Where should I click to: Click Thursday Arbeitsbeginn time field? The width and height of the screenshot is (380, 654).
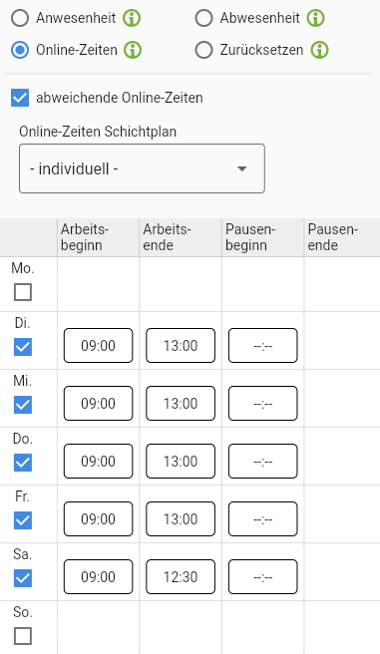click(x=98, y=462)
